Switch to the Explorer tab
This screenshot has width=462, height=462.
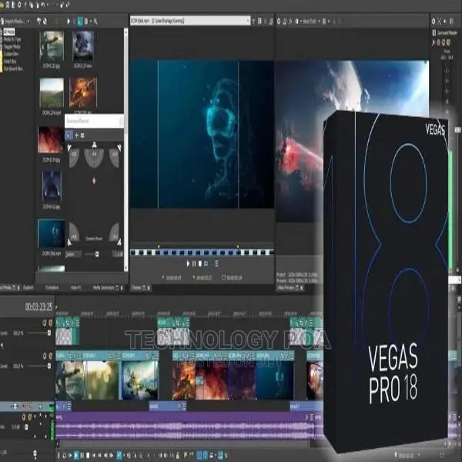28,287
